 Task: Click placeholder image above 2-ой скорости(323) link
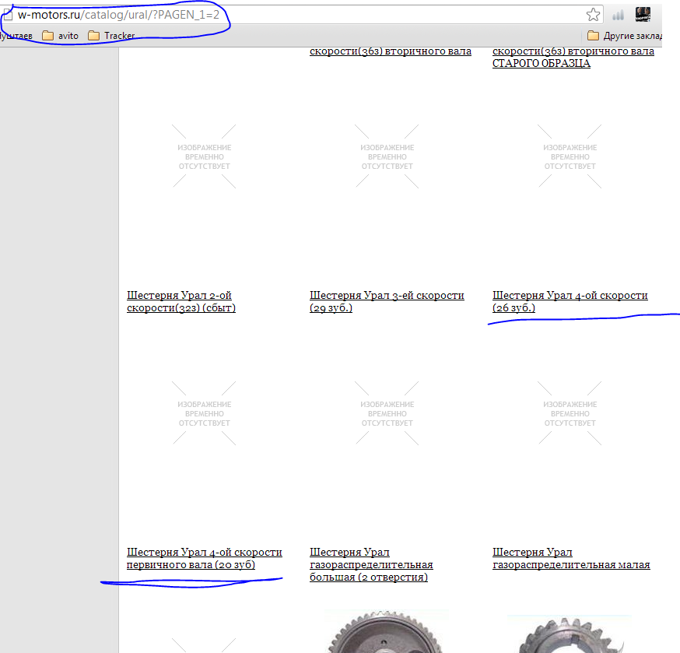pos(205,156)
